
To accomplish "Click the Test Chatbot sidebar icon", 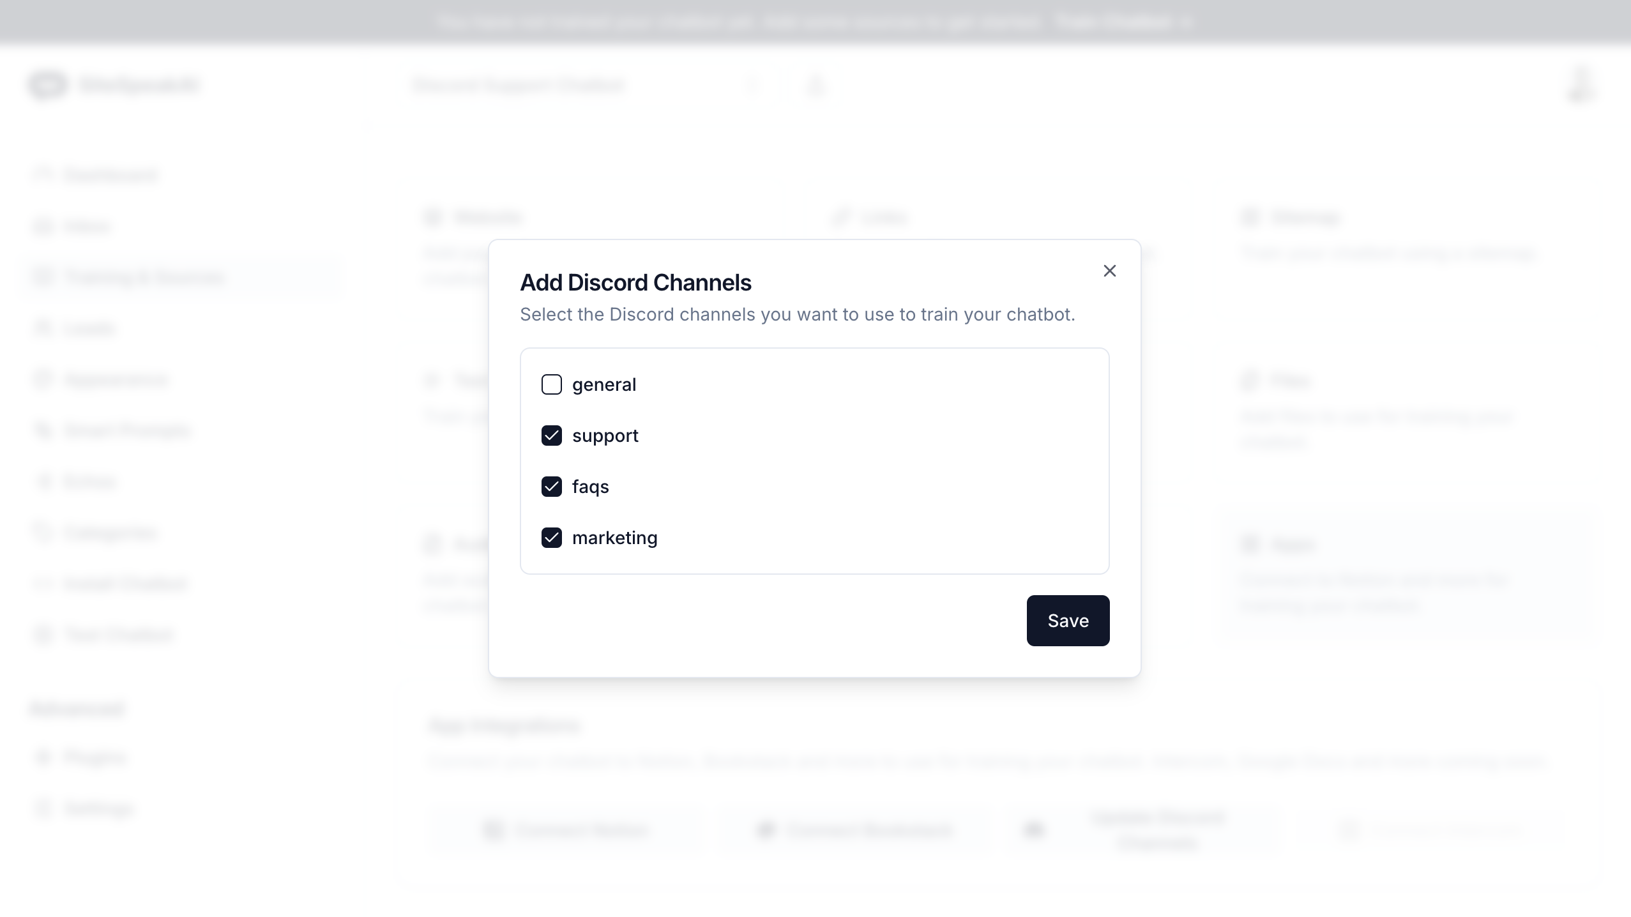I will (43, 635).
